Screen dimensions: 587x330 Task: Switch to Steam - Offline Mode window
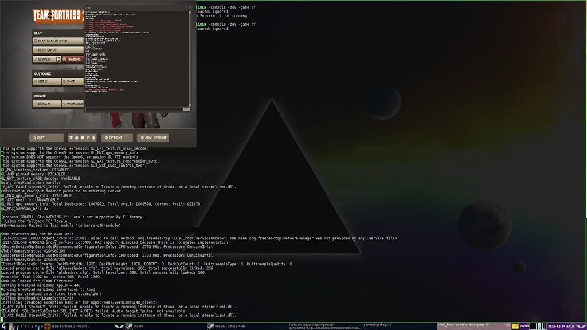click(x=230, y=326)
